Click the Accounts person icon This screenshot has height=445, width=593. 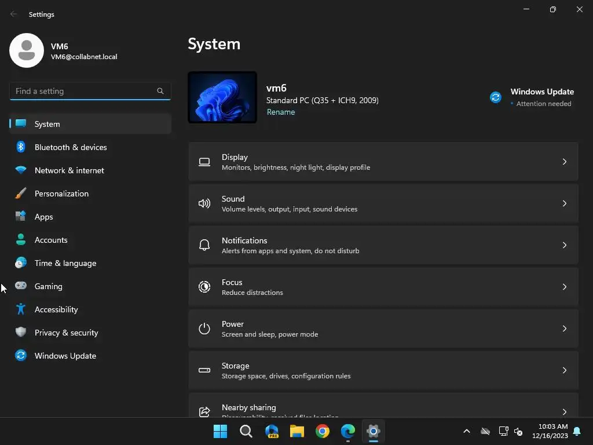(x=21, y=239)
